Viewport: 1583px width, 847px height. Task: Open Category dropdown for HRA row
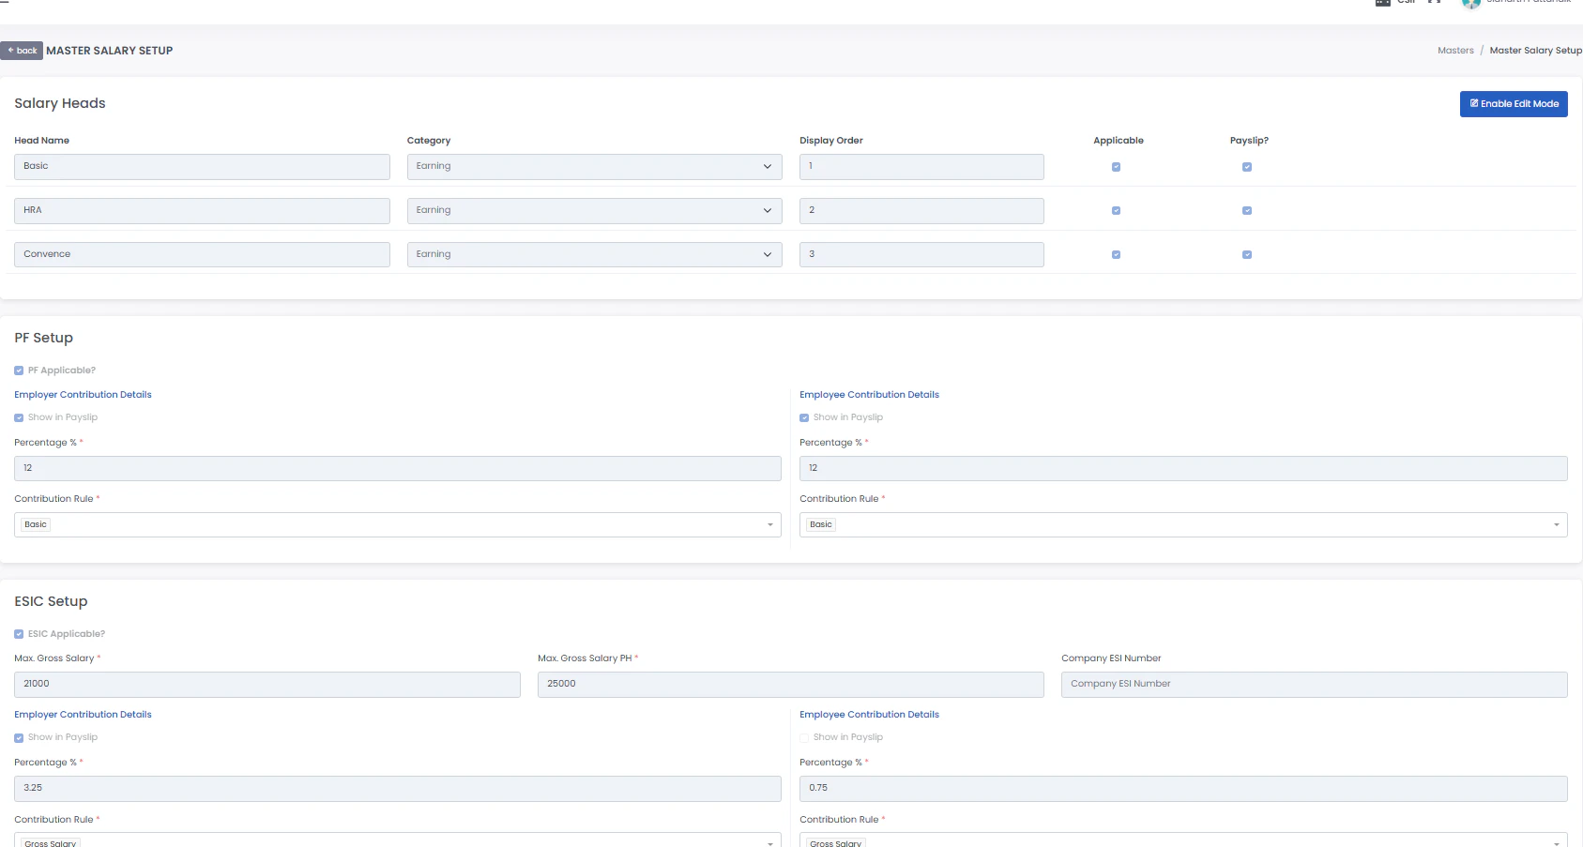(x=594, y=211)
